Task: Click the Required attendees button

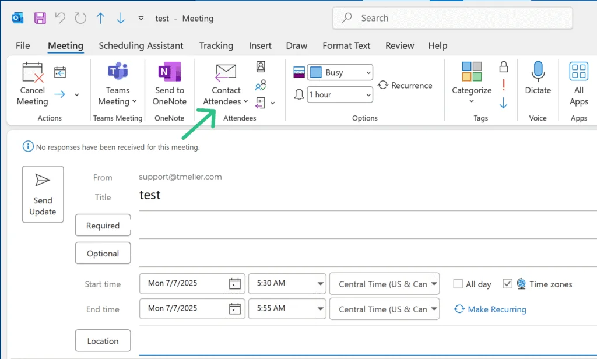Action: (103, 226)
